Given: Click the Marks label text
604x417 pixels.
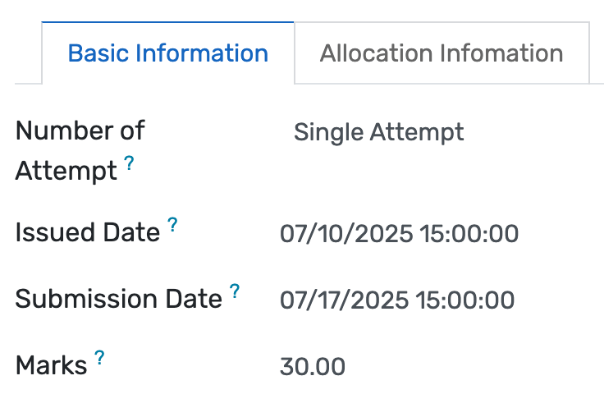Looking at the screenshot, I should [x=51, y=366].
